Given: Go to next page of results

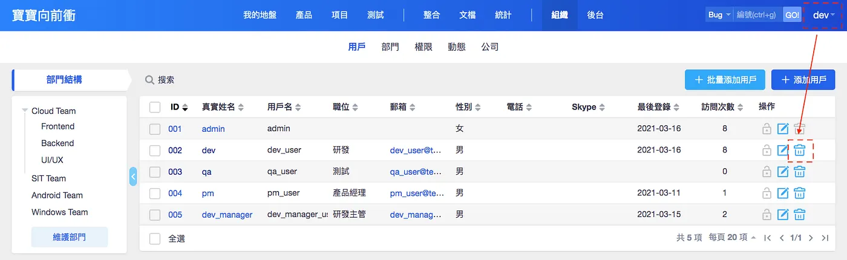Looking at the screenshot, I should 811,238.
